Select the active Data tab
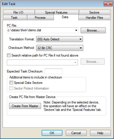 66,17
